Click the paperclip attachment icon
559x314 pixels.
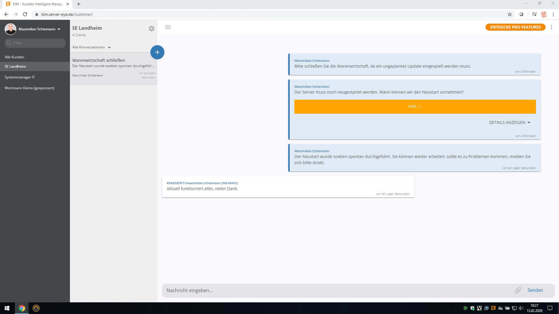(518, 290)
